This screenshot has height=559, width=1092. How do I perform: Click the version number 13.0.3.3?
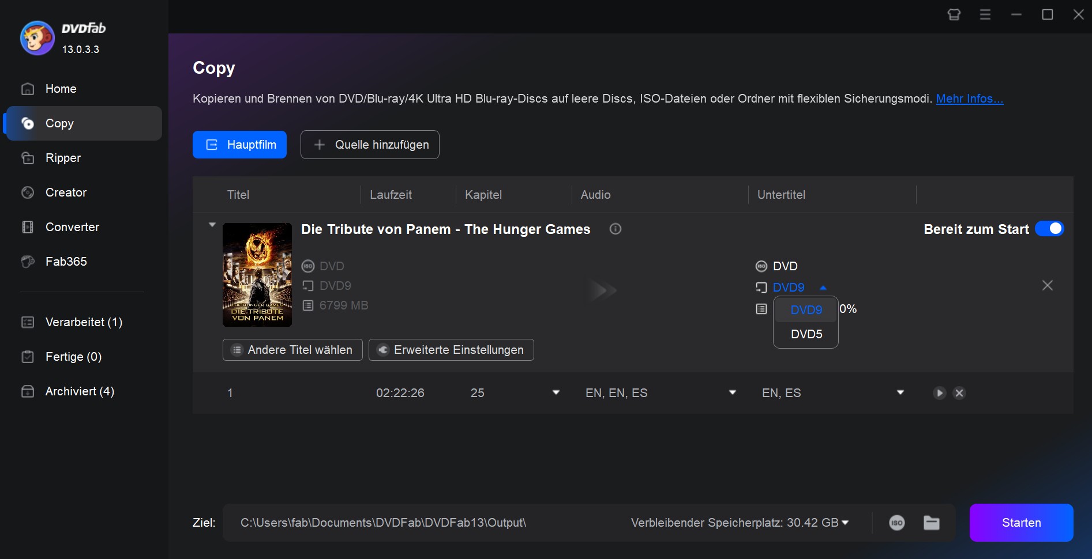81,50
